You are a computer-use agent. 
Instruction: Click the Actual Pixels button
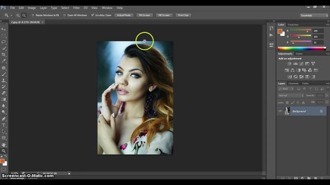tap(124, 15)
